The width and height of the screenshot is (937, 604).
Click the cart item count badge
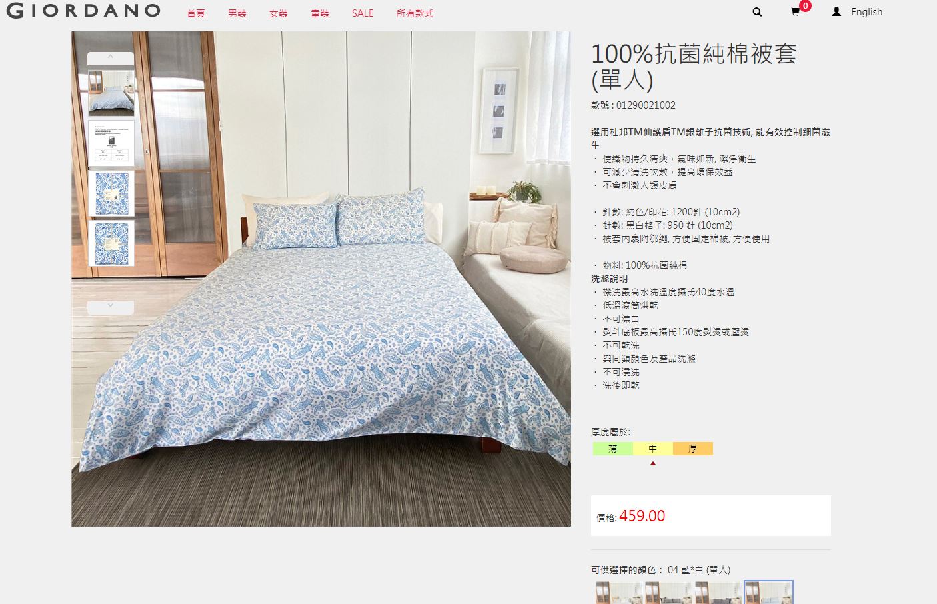[805, 6]
